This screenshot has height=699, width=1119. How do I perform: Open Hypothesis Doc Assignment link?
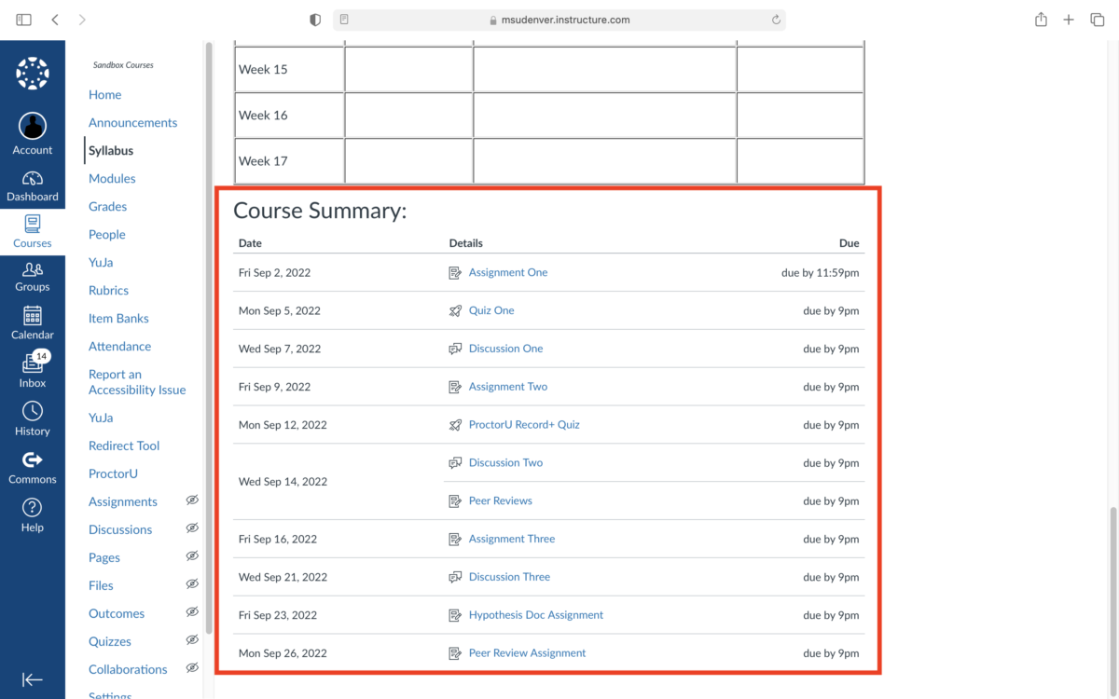[x=536, y=615]
